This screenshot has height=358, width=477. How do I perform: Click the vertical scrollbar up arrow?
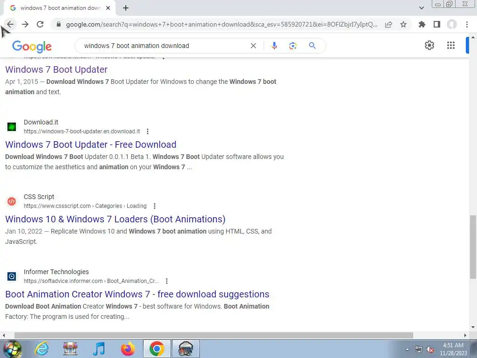[x=473, y=37]
